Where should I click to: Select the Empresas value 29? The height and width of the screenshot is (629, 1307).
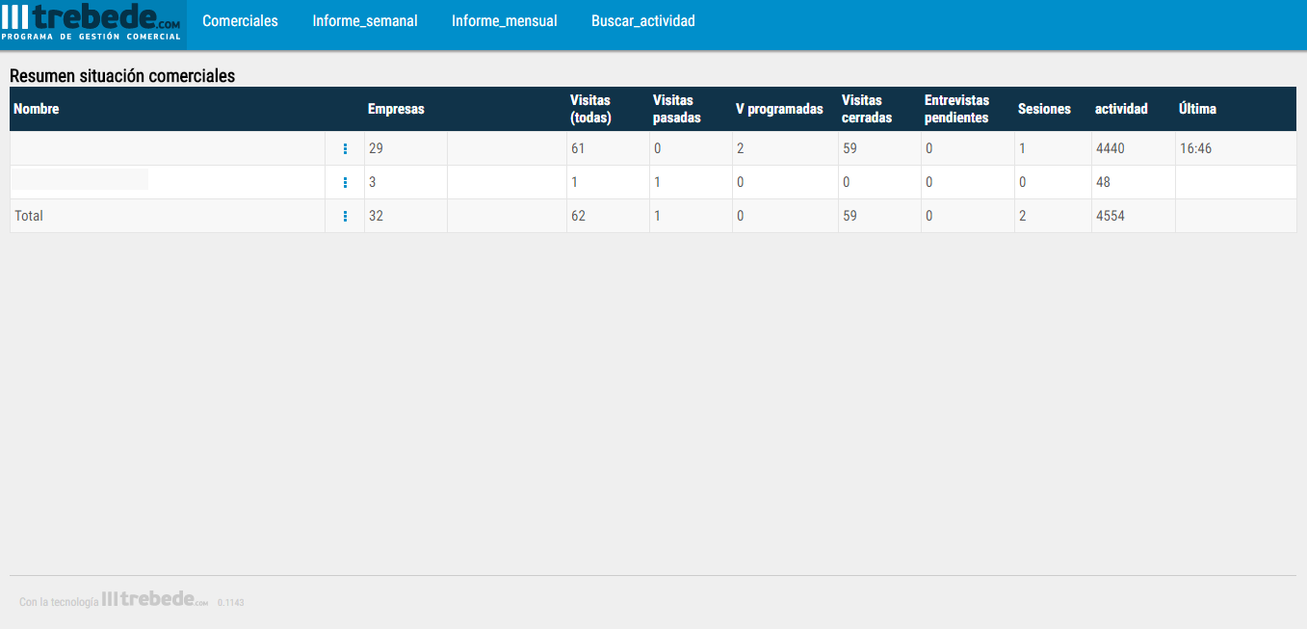click(376, 148)
